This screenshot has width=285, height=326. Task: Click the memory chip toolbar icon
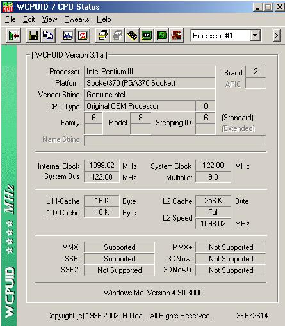pos(132,35)
